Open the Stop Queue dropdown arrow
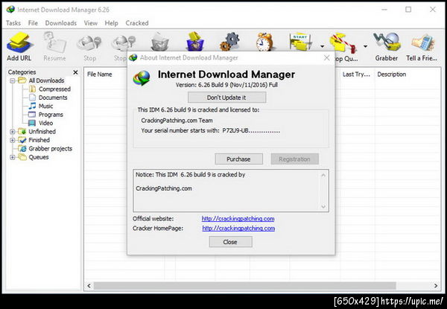Viewport: 447px width, 309px height. coord(365,46)
